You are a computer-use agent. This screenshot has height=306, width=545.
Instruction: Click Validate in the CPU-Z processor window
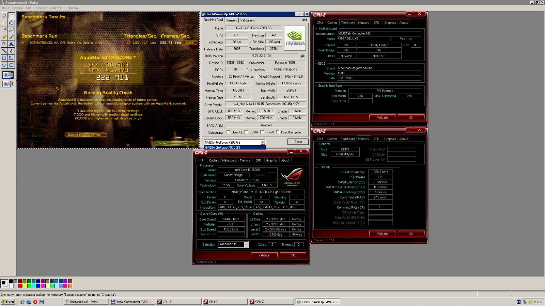[264, 255]
